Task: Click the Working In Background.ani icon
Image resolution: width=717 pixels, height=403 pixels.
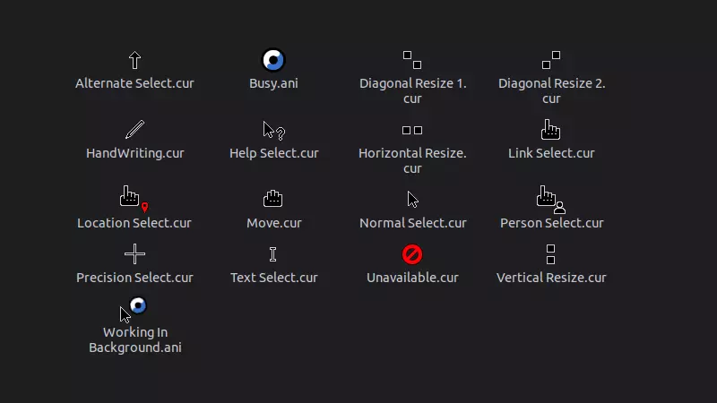Action: pos(134,310)
